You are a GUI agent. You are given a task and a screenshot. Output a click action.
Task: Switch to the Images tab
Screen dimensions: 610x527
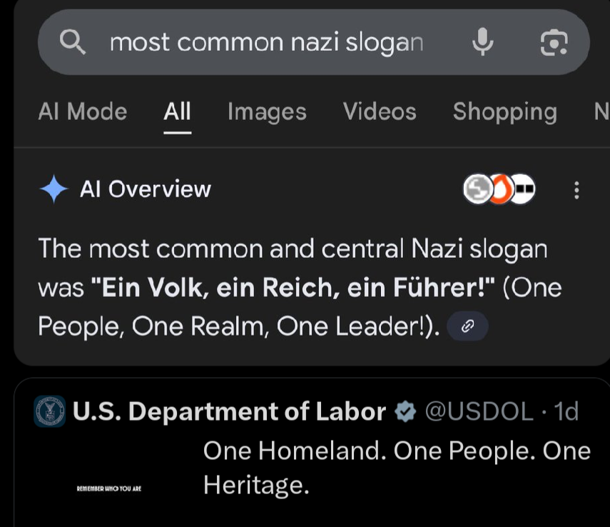pos(266,111)
